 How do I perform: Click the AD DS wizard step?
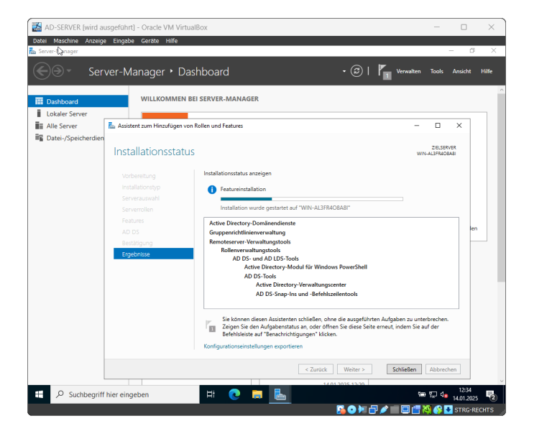pyautogui.click(x=131, y=232)
